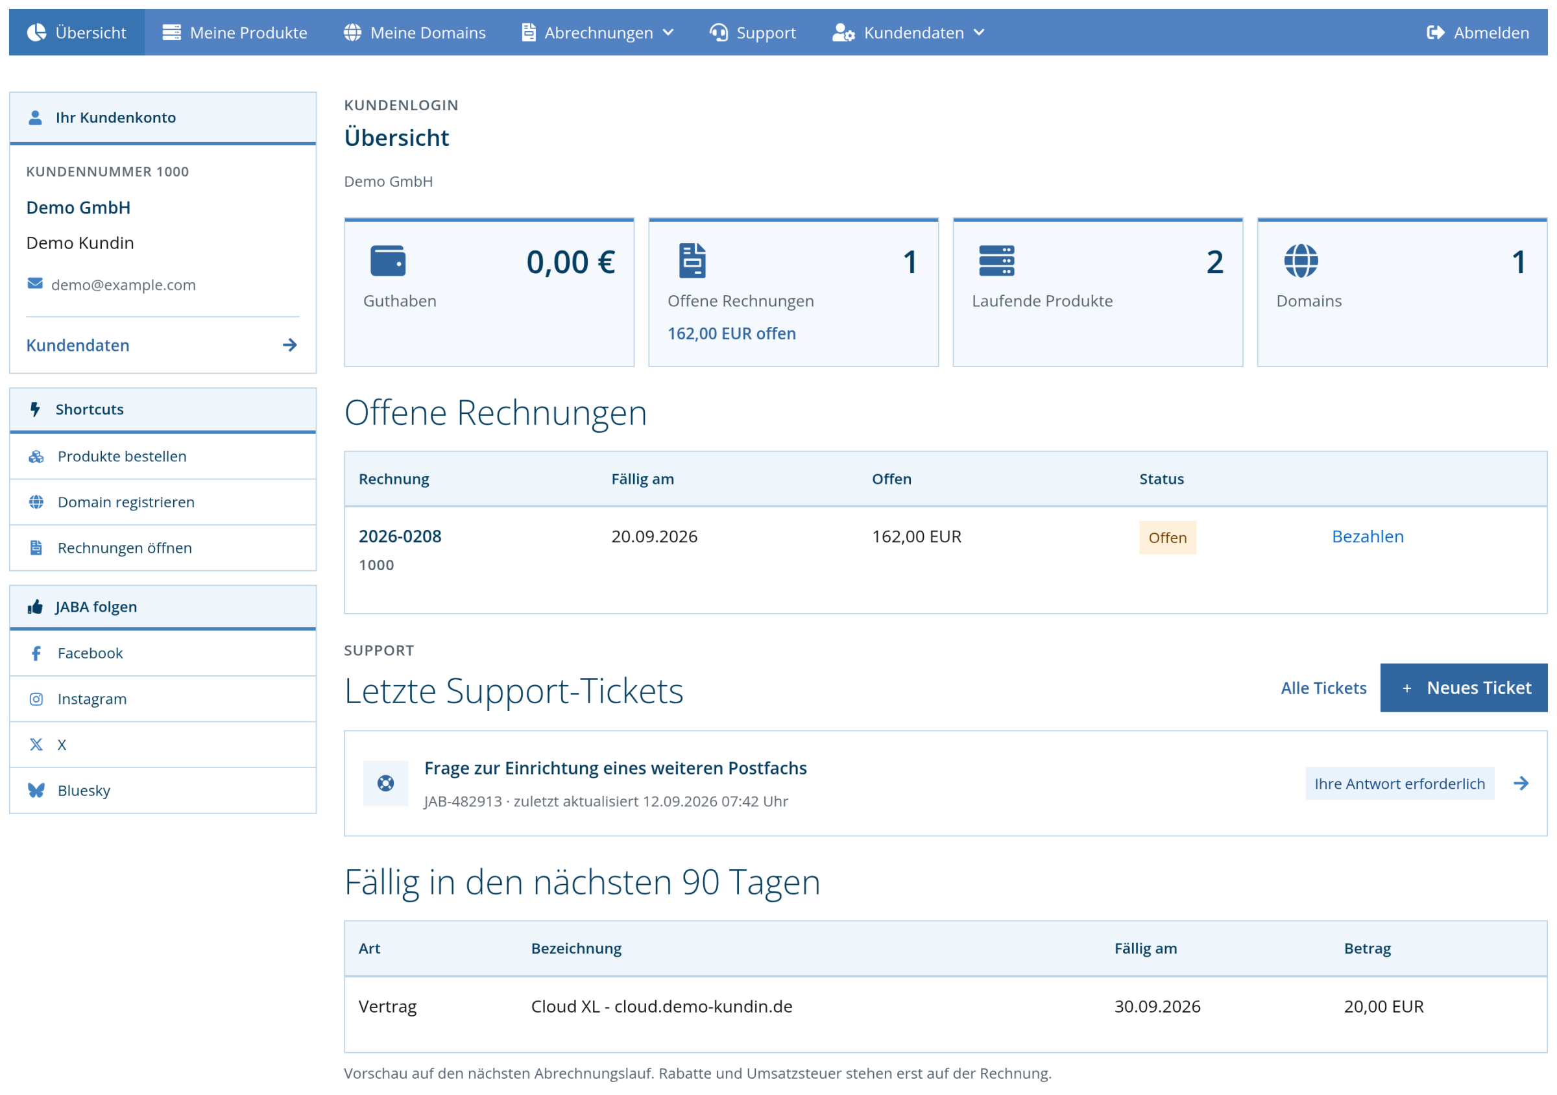Click the Guthaben amount 0,00 €
The height and width of the screenshot is (1095, 1557).
pyautogui.click(x=571, y=262)
